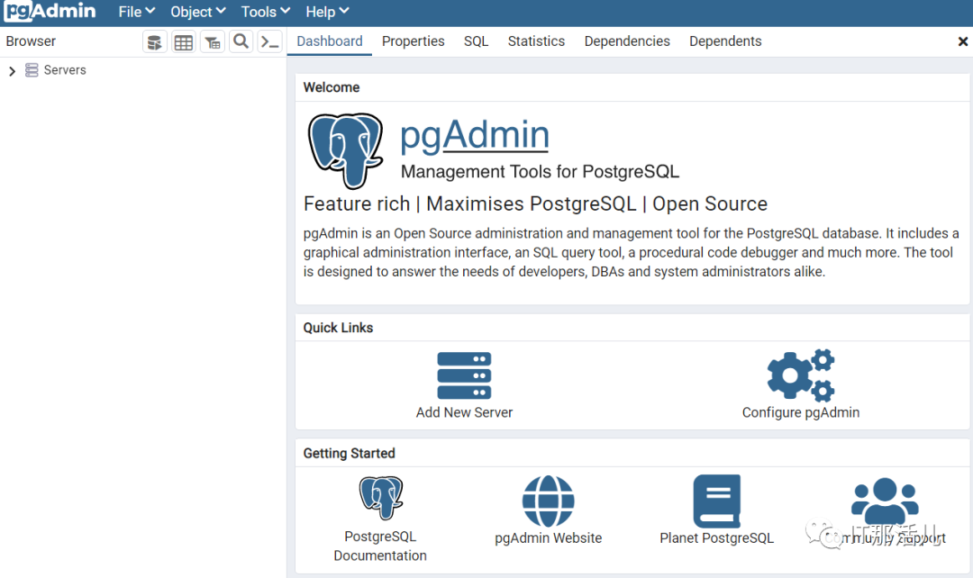Image resolution: width=973 pixels, height=578 pixels.
Task: Open the Object dropdown menu
Action: click(197, 12)
